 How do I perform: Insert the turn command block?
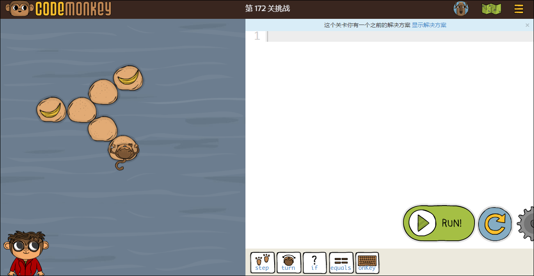(x=289, y=262)
